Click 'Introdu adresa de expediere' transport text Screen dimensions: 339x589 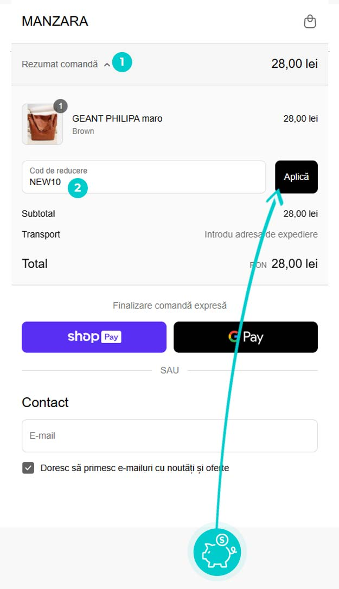click(261, 235)
